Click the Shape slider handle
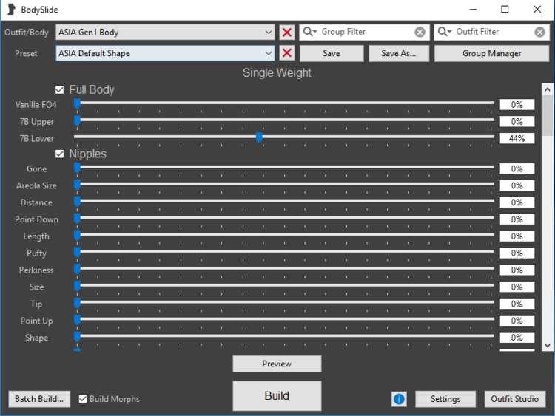Screen dimensions: 555x416 [x=77, y=337]
